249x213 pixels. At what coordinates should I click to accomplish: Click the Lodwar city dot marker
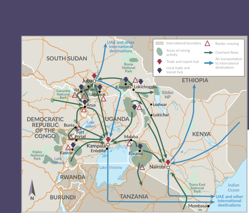[x=151, y=104]
